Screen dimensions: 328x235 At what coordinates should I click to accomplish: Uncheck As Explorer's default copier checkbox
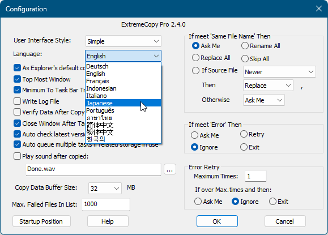tap(17, 68)
